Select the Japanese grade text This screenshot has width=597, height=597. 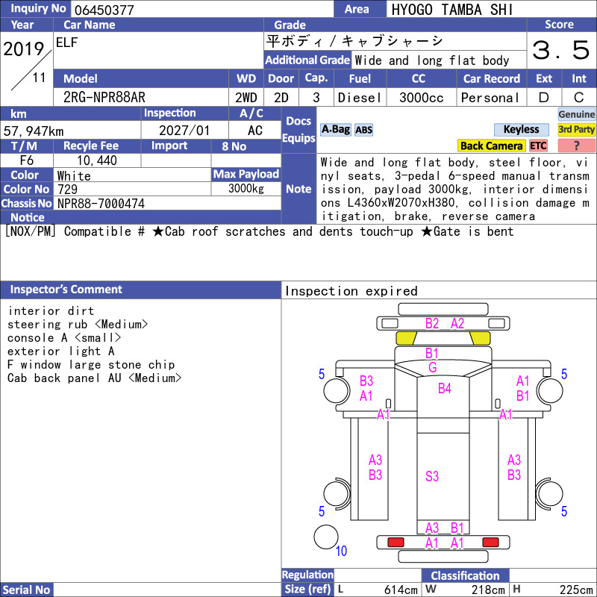tap(354, 41)
